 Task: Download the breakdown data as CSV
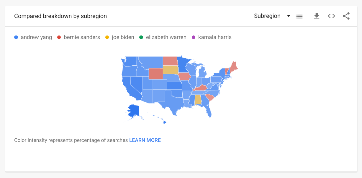tap(317, 16)
